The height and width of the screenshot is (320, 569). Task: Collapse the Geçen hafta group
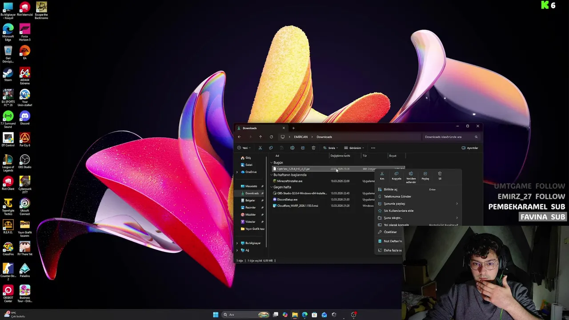click(x=272, y=187)
